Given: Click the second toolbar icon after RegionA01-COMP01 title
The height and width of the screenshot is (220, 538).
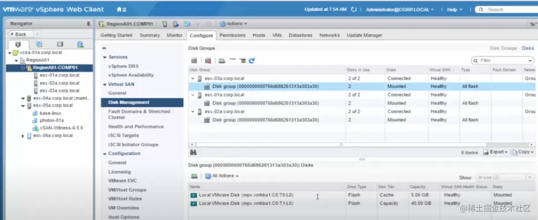Looking at the screenshot, I should (176, 24).
